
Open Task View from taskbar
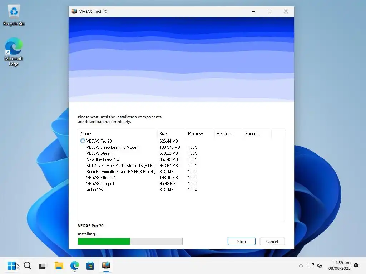coord(42,265)
